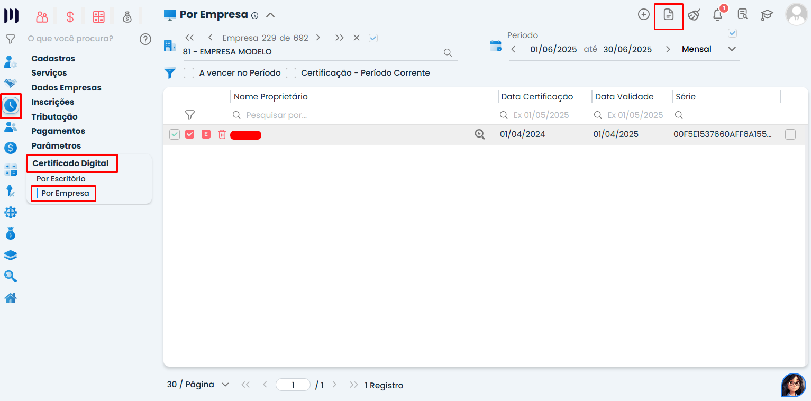The image size is (811, 401).
Task: Select the two people sidebar icon
Action: [x=11, y=127]
